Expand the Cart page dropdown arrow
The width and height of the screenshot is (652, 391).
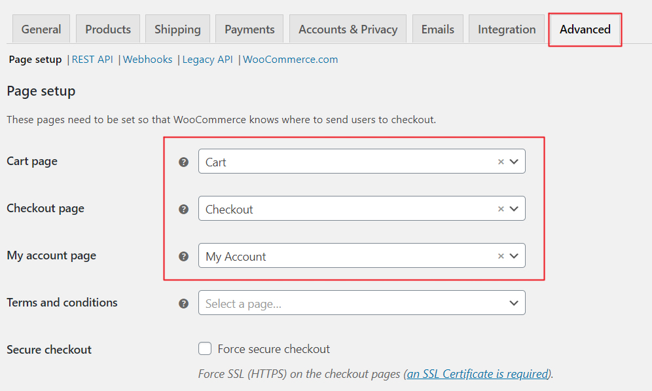514,162
